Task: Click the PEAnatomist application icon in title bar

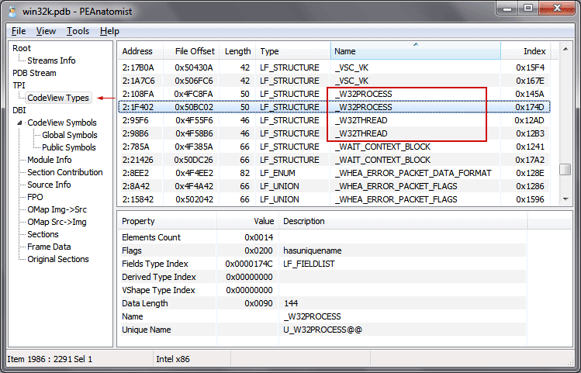Action: click(12, 12)
